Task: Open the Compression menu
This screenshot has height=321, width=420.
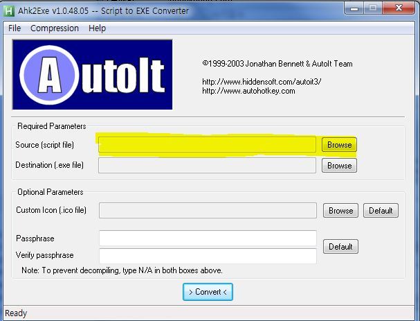Action: 55,28
